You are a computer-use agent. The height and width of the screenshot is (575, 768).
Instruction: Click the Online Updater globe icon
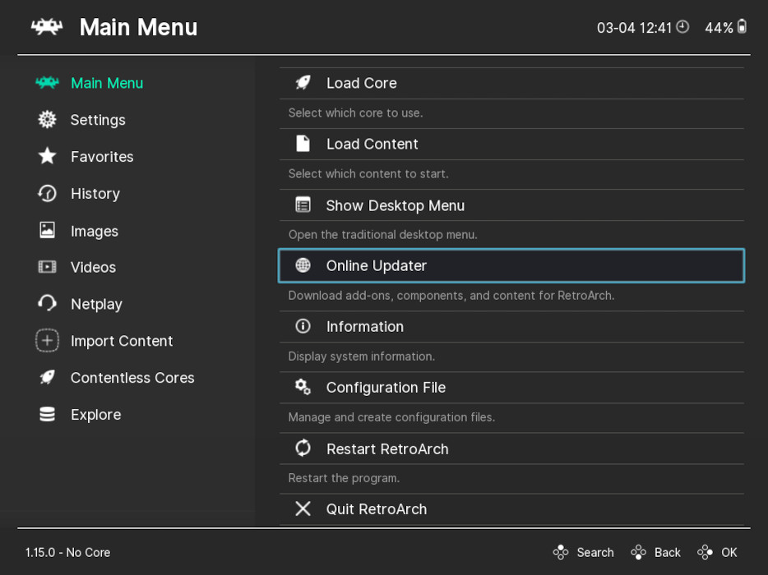click(x=303, y=264)
